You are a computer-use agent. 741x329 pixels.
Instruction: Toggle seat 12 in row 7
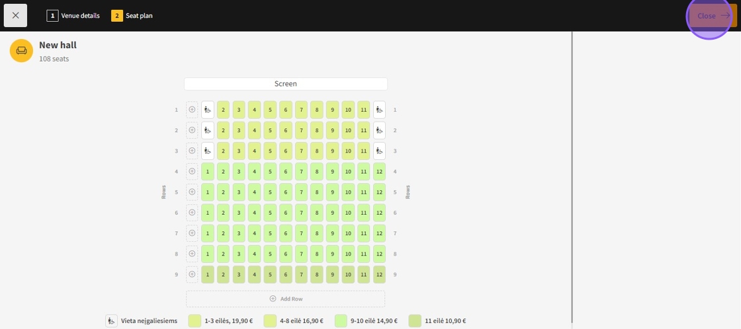coord(379,233)
